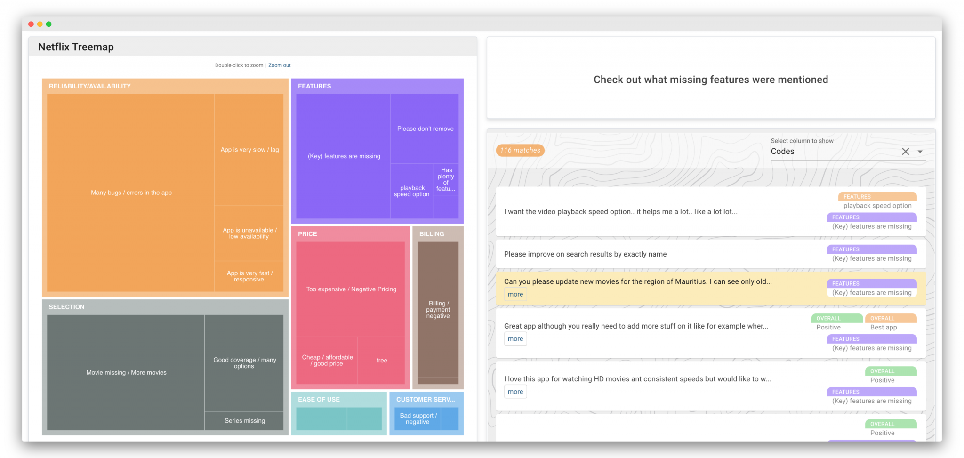Image resolution: width=964 pixels, height=458 pixels.
Task: Open the column selector dropdown arrow
Action: click(x=920, y=152)
